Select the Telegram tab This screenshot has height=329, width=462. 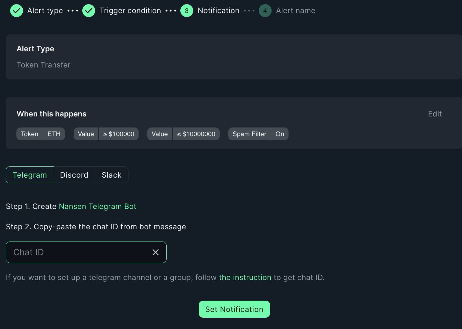coord(30,175)
